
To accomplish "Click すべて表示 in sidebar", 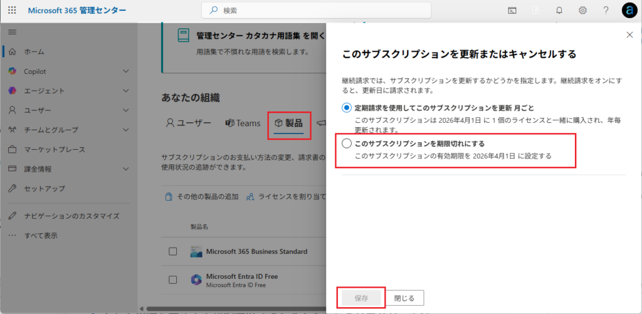I will [x=41, y=236].
